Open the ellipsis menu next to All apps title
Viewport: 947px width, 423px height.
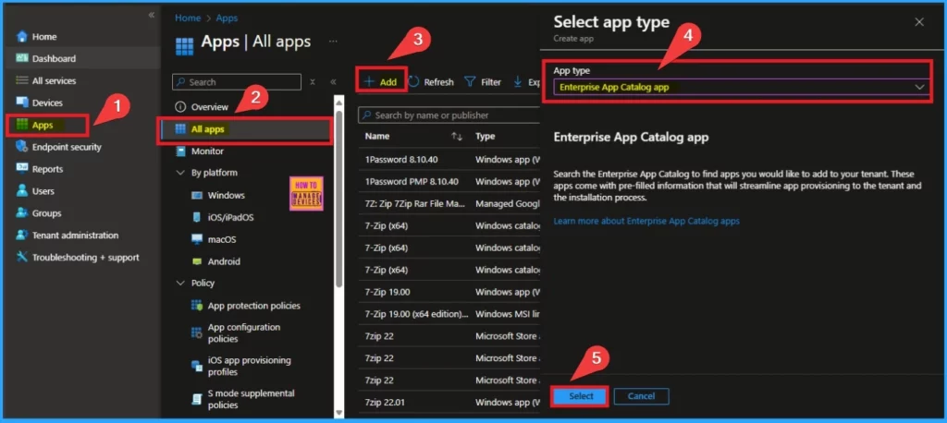coord(333,42)
